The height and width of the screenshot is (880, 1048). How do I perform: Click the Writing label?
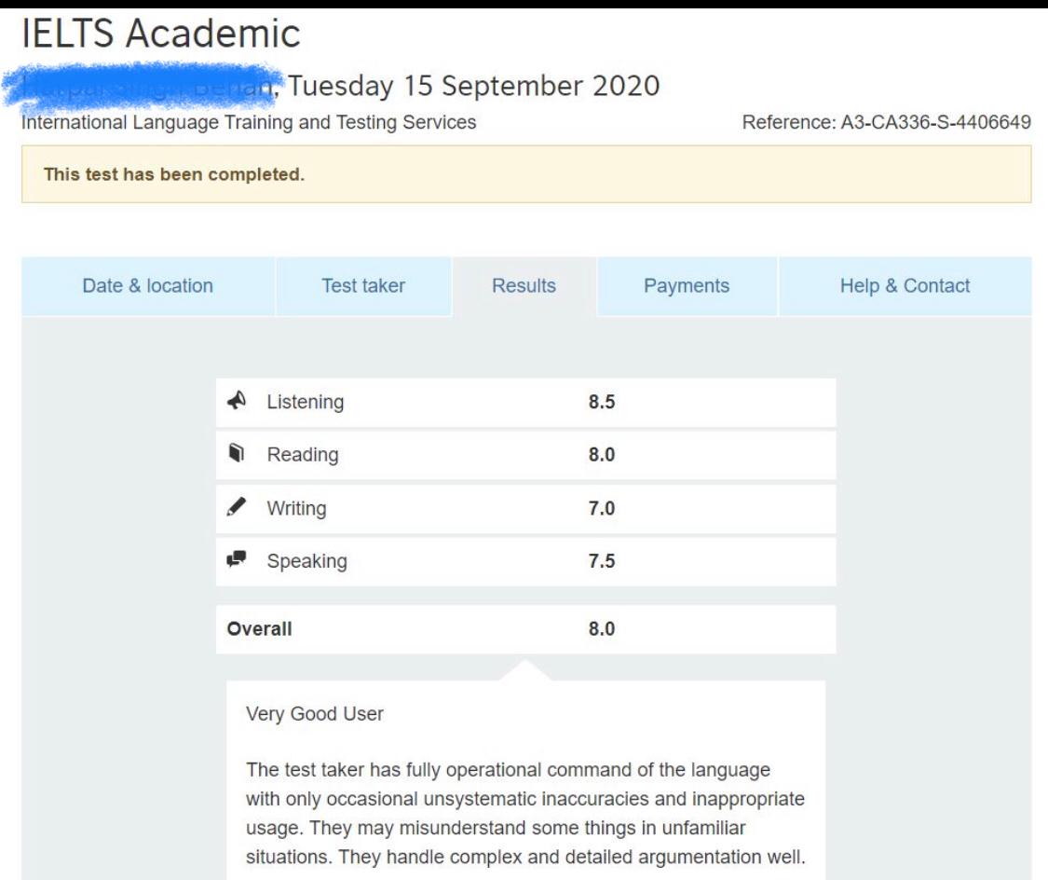[297, 508]
